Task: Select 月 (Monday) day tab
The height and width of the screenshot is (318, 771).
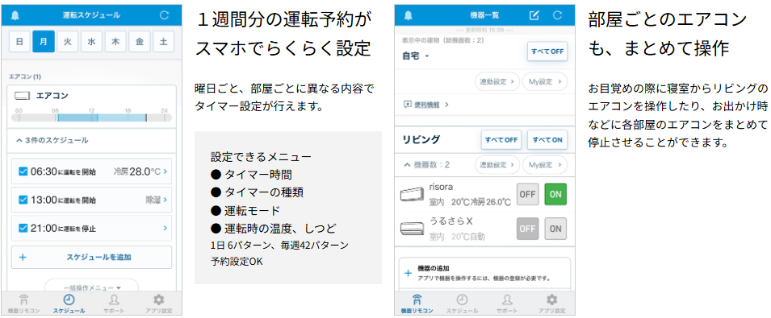Action: coord(44,42)
